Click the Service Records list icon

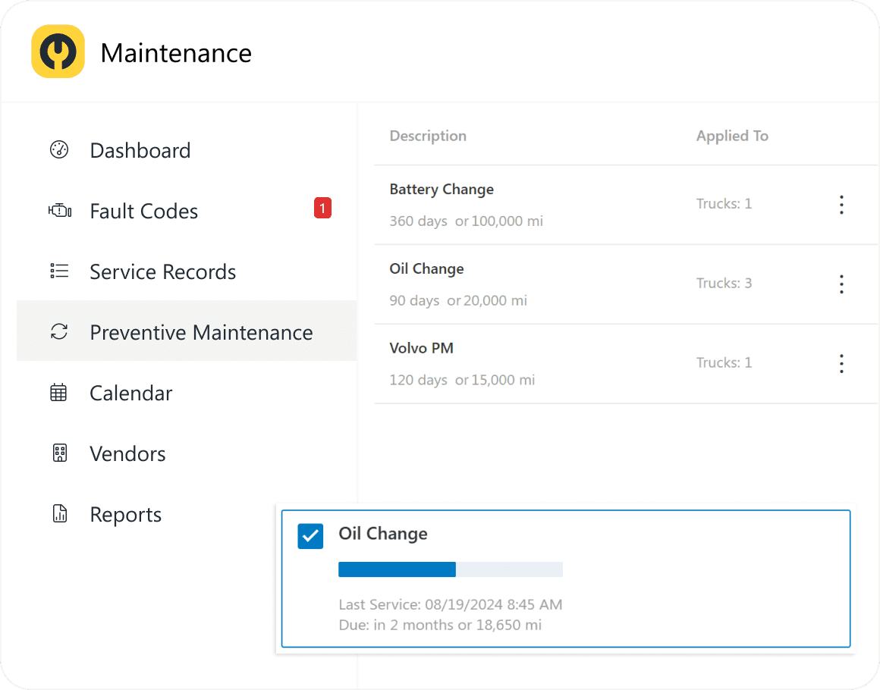[59, 271]
